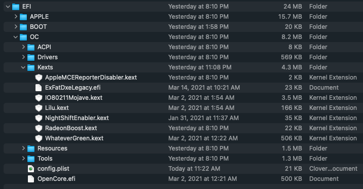Viewport: 363px width, 189px height.
Task: Expand the Resources folder chevron
Action: 23,148
